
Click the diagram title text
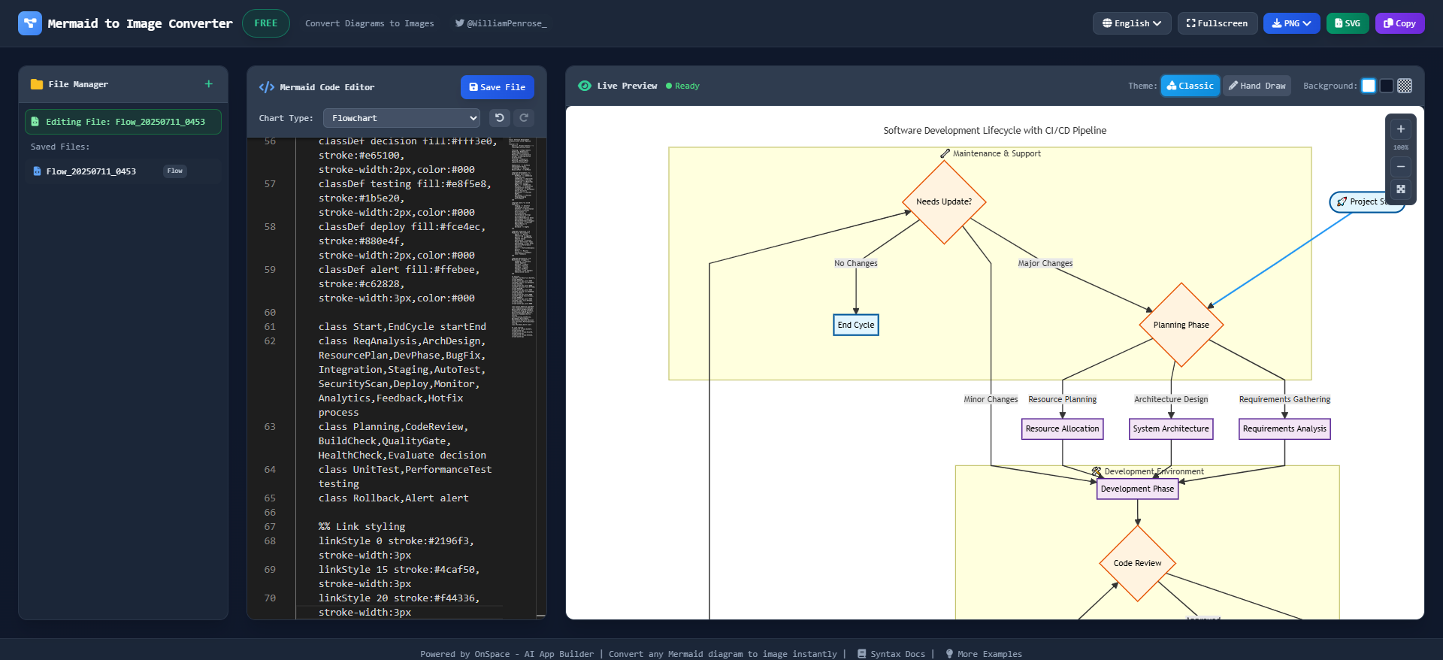click(994, 130)
